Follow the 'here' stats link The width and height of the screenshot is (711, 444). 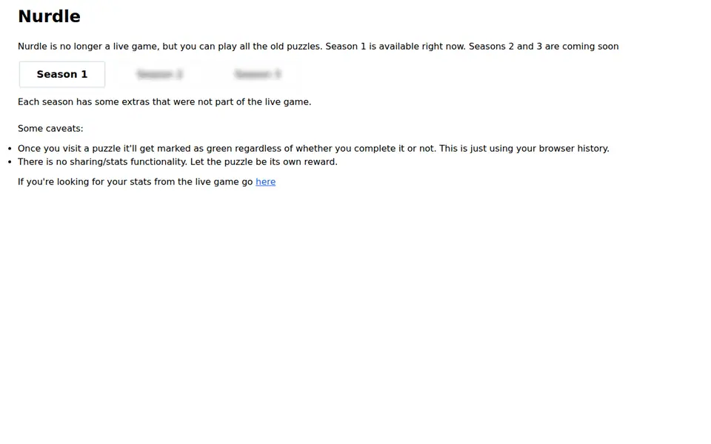point(265,182)
